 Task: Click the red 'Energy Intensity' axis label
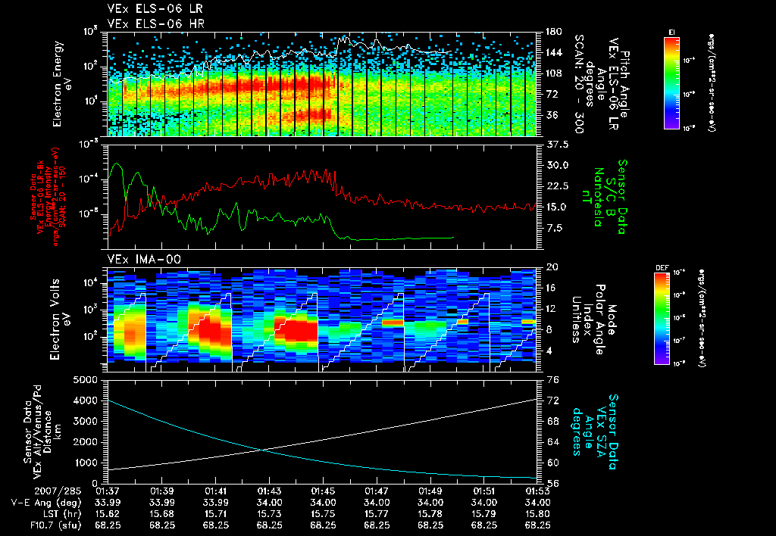tap(48, 197)
